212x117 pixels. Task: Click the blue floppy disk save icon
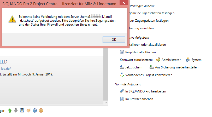pos(22,111)
